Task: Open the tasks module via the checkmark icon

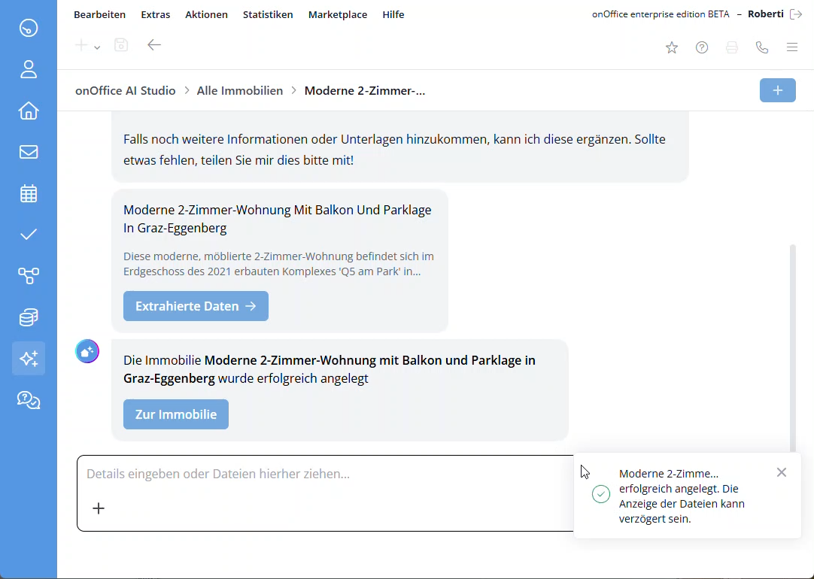Action: [x=28, y=234]
